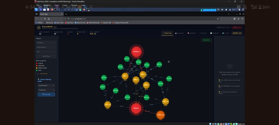
Task: Click the browser forward arrow
Action: pos(41,19)
